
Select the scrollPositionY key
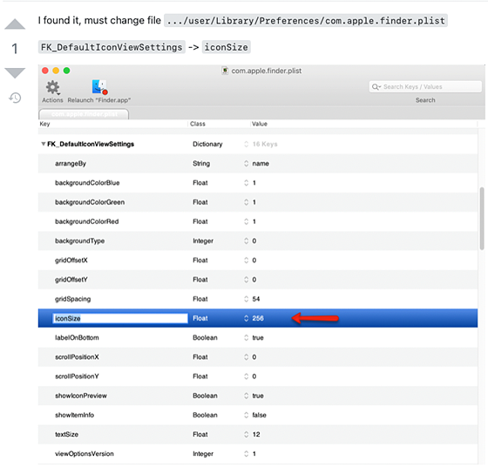(x=77, y=376)
